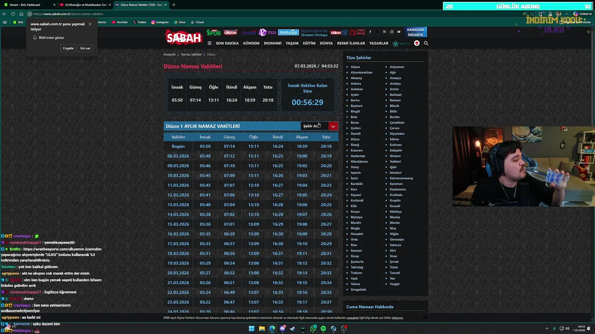Screen dimensions: 595x334
Task: Select Ankara from city list
Action: coord(356,83)
